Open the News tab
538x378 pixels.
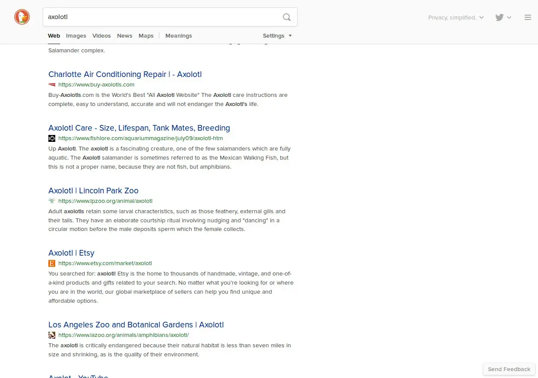pos(124,36)
